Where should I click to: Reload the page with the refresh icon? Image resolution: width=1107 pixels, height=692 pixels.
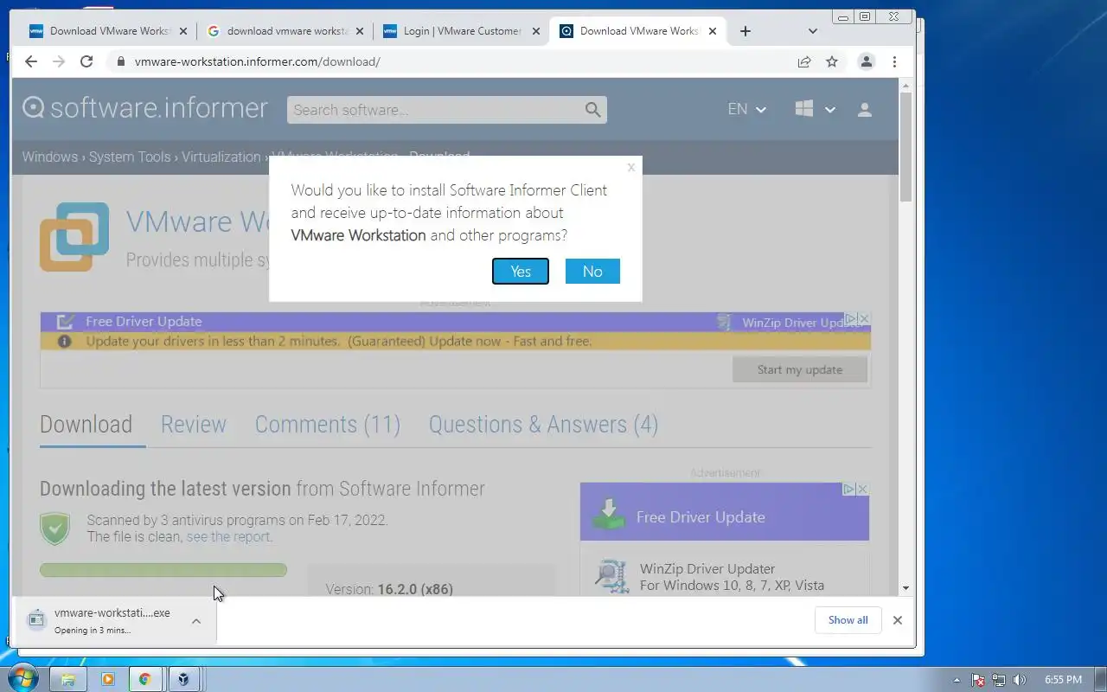point(86,61)
